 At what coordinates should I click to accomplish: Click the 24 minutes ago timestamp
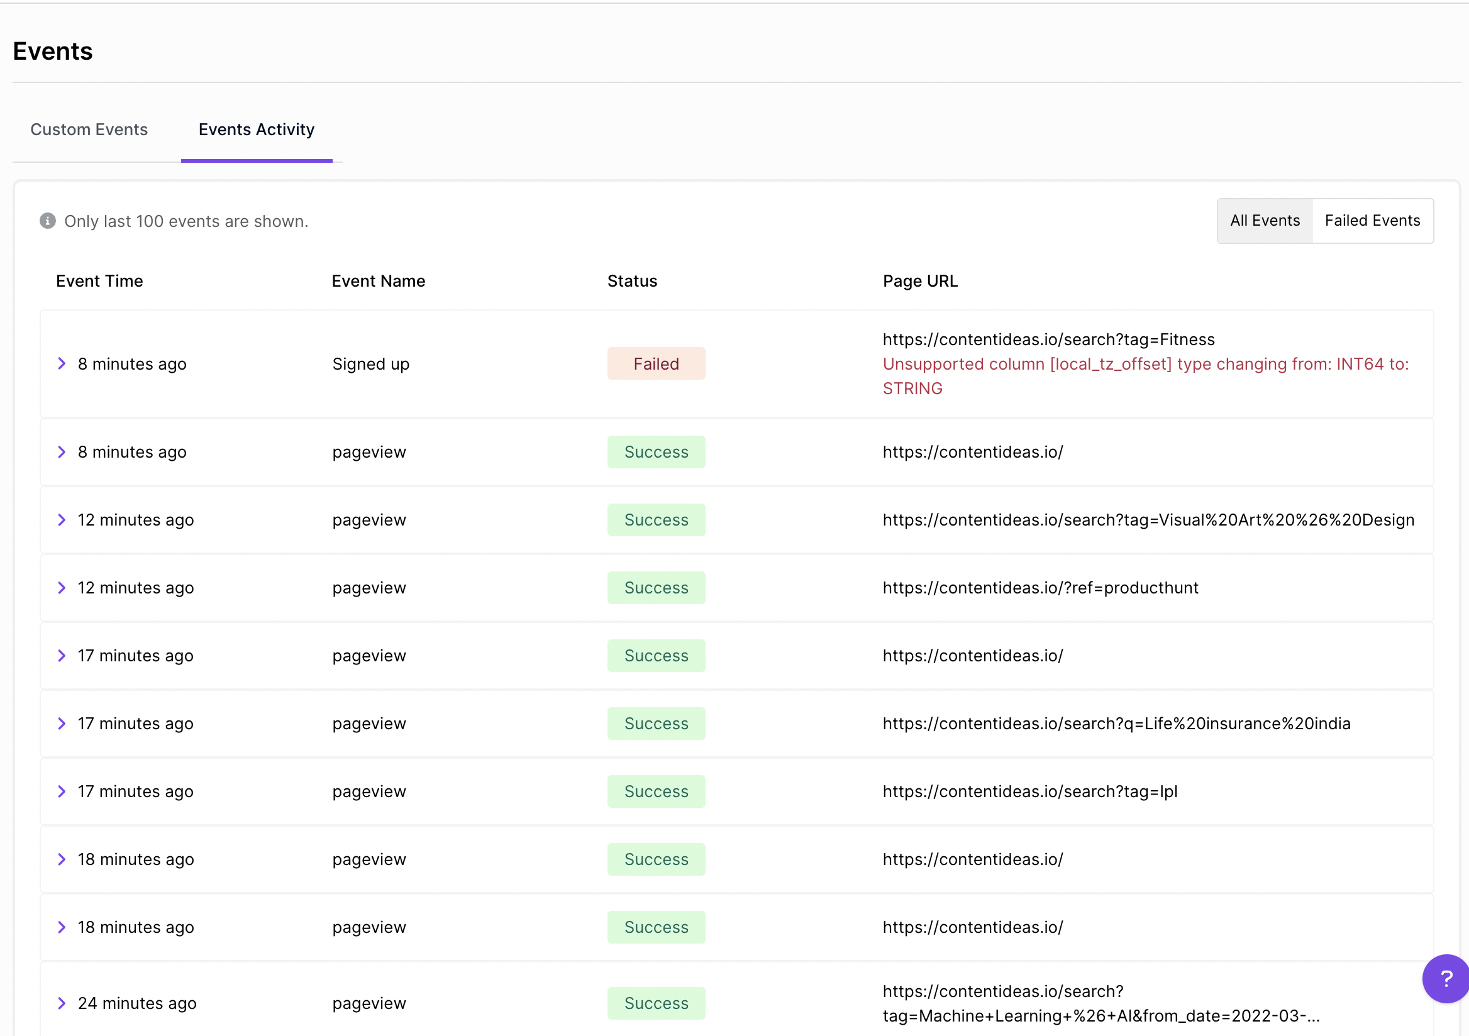(137, 1003)
